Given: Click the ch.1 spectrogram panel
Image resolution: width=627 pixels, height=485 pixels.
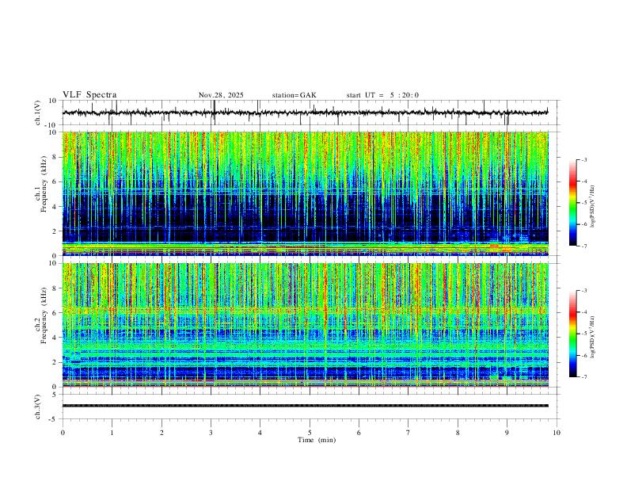Looking at the screenshot, I should [x=306, y=193].
